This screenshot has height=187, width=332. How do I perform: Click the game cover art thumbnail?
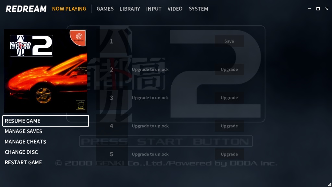[45, 71]
